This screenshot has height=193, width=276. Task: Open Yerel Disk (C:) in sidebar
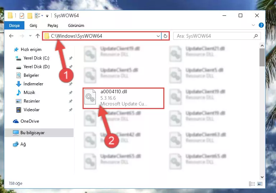(x=33, y=58)
